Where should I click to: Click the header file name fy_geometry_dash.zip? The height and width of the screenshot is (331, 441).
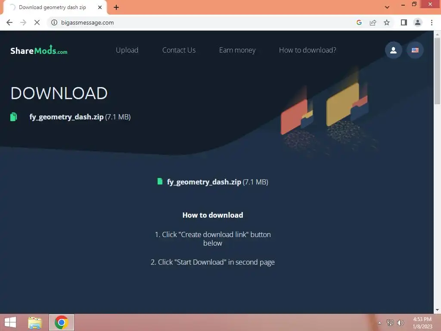(66, 117)
